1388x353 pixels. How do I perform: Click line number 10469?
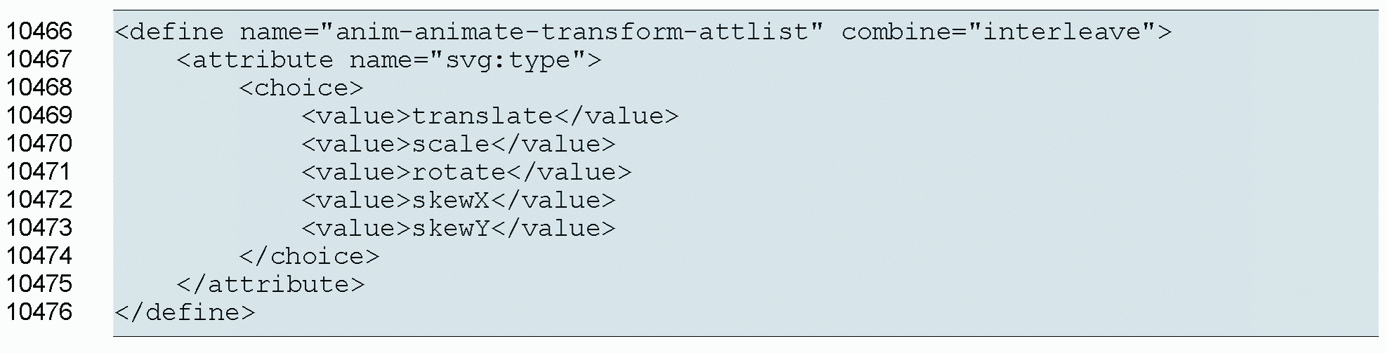(x=39, y=116)
